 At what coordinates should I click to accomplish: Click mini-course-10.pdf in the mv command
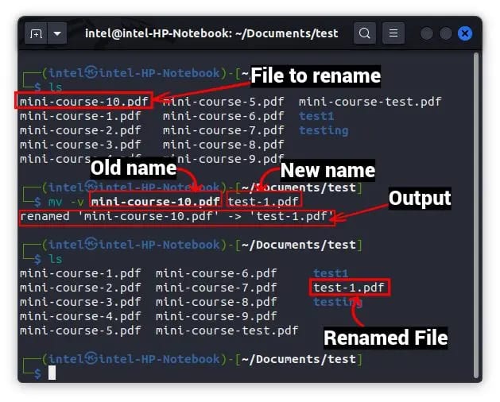click(155, 201)
